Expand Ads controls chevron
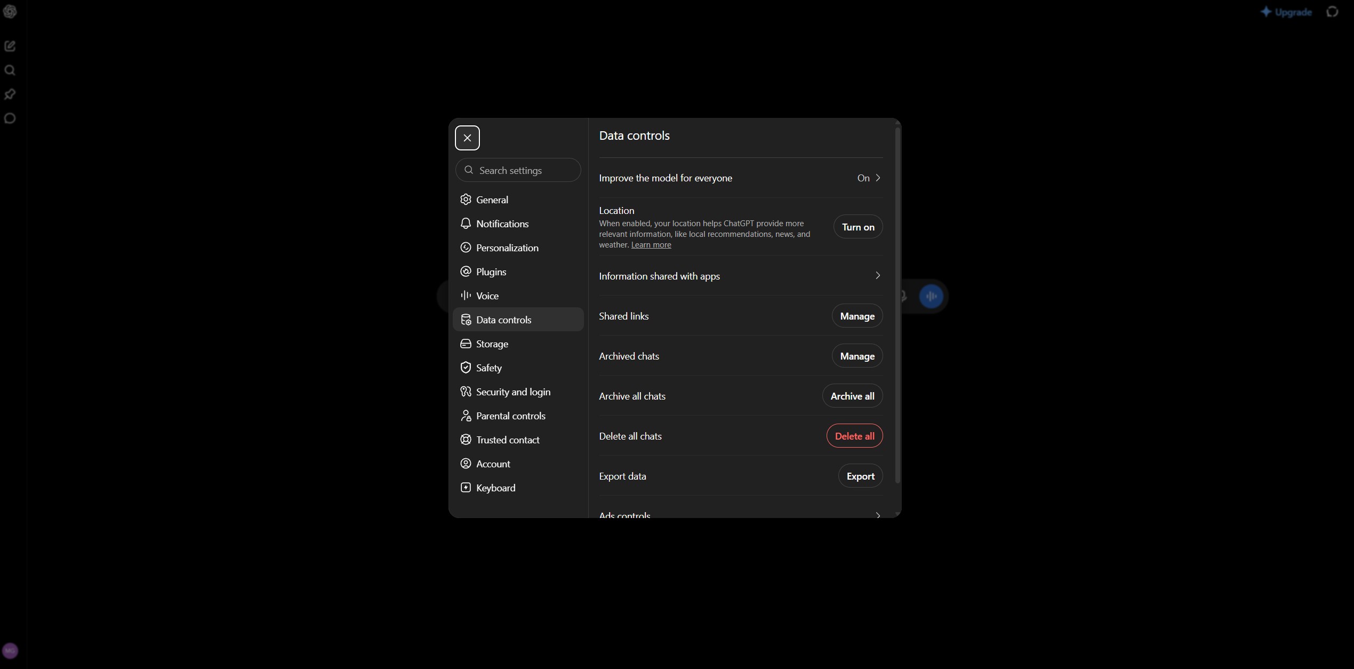Viewport: 1354px width, 669px height. pyautogui.click(x=878, y=515)
